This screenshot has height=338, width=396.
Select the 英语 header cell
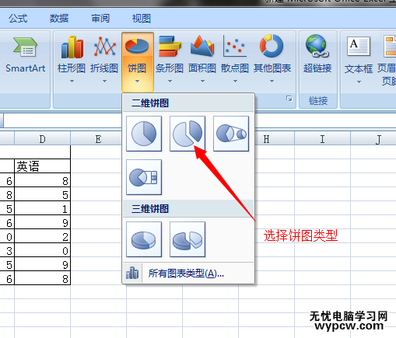(42, 166)
